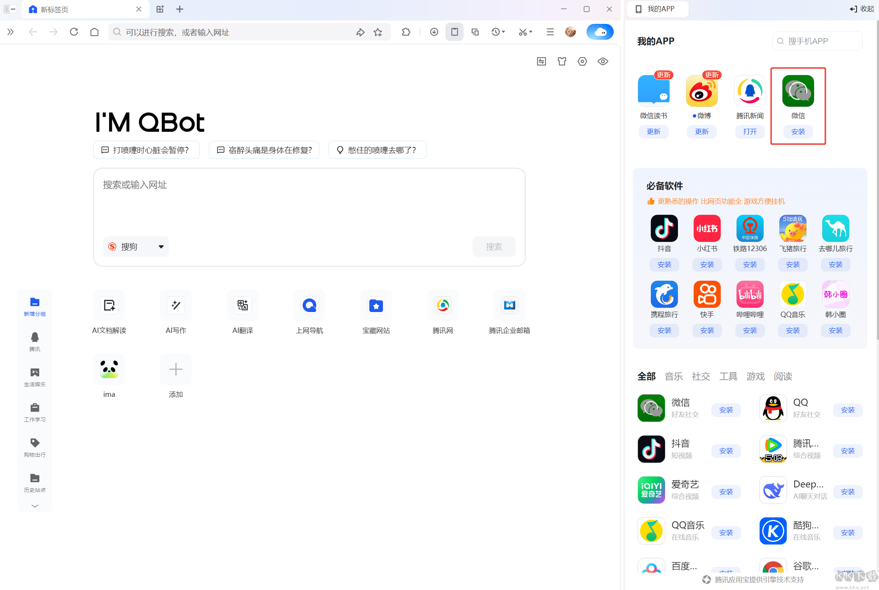
Task: Collapse sidebar groups with the chevron
Action: 35,506
